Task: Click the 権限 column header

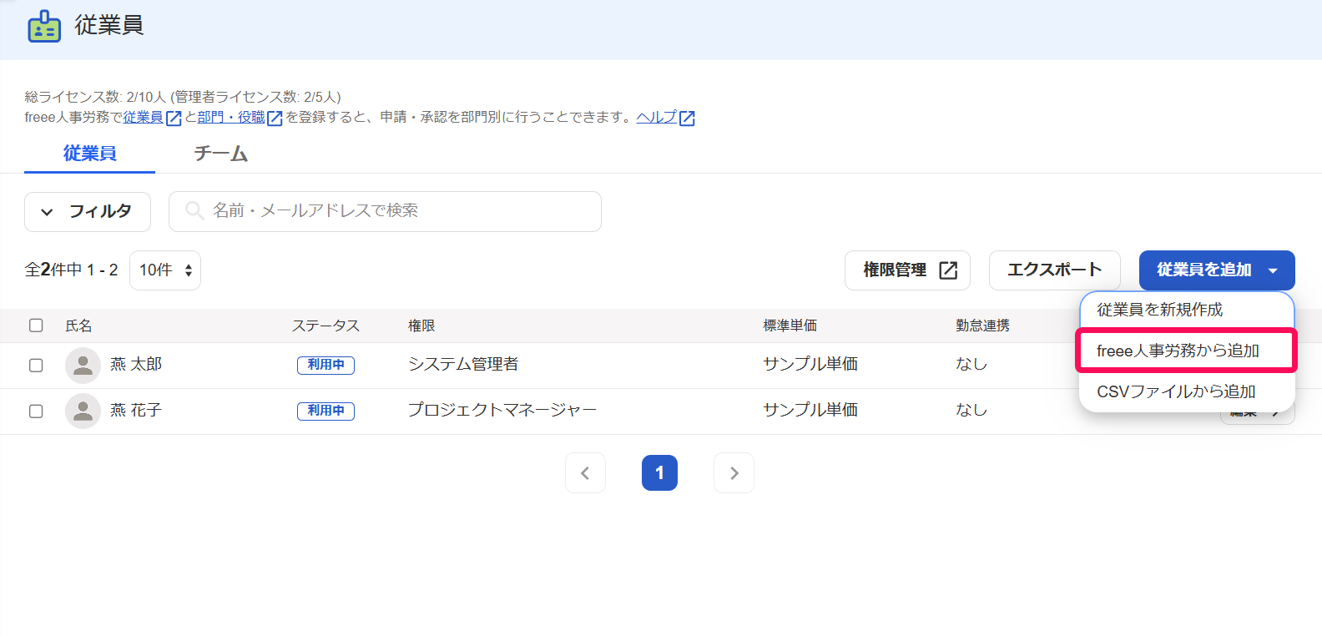Action: (x=421, y=326)
